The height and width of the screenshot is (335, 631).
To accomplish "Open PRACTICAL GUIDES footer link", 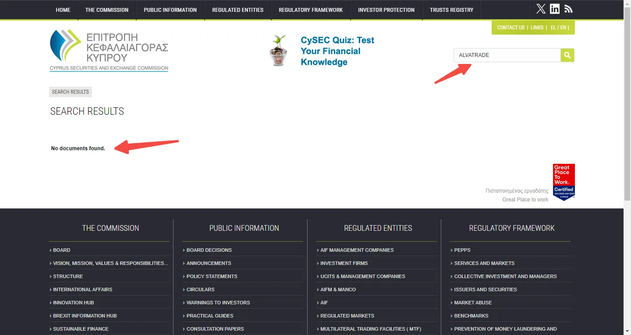I will tap(210, 316).
